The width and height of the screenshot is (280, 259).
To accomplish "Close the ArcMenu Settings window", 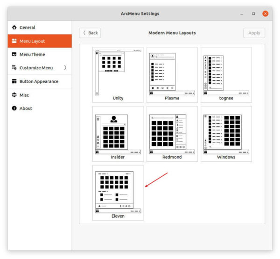I will [265, 13].
